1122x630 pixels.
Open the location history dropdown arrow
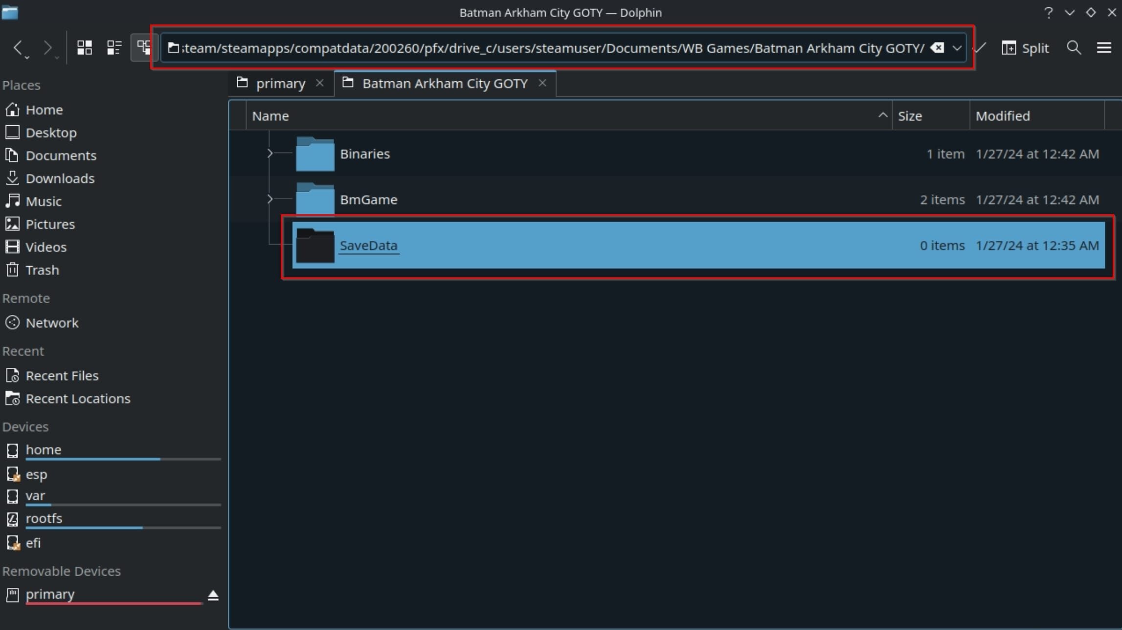(957, 48)
